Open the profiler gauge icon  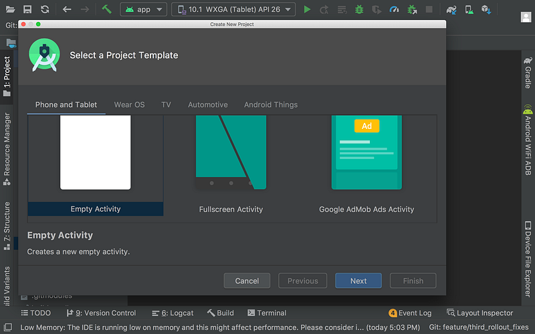coord(395,9)
